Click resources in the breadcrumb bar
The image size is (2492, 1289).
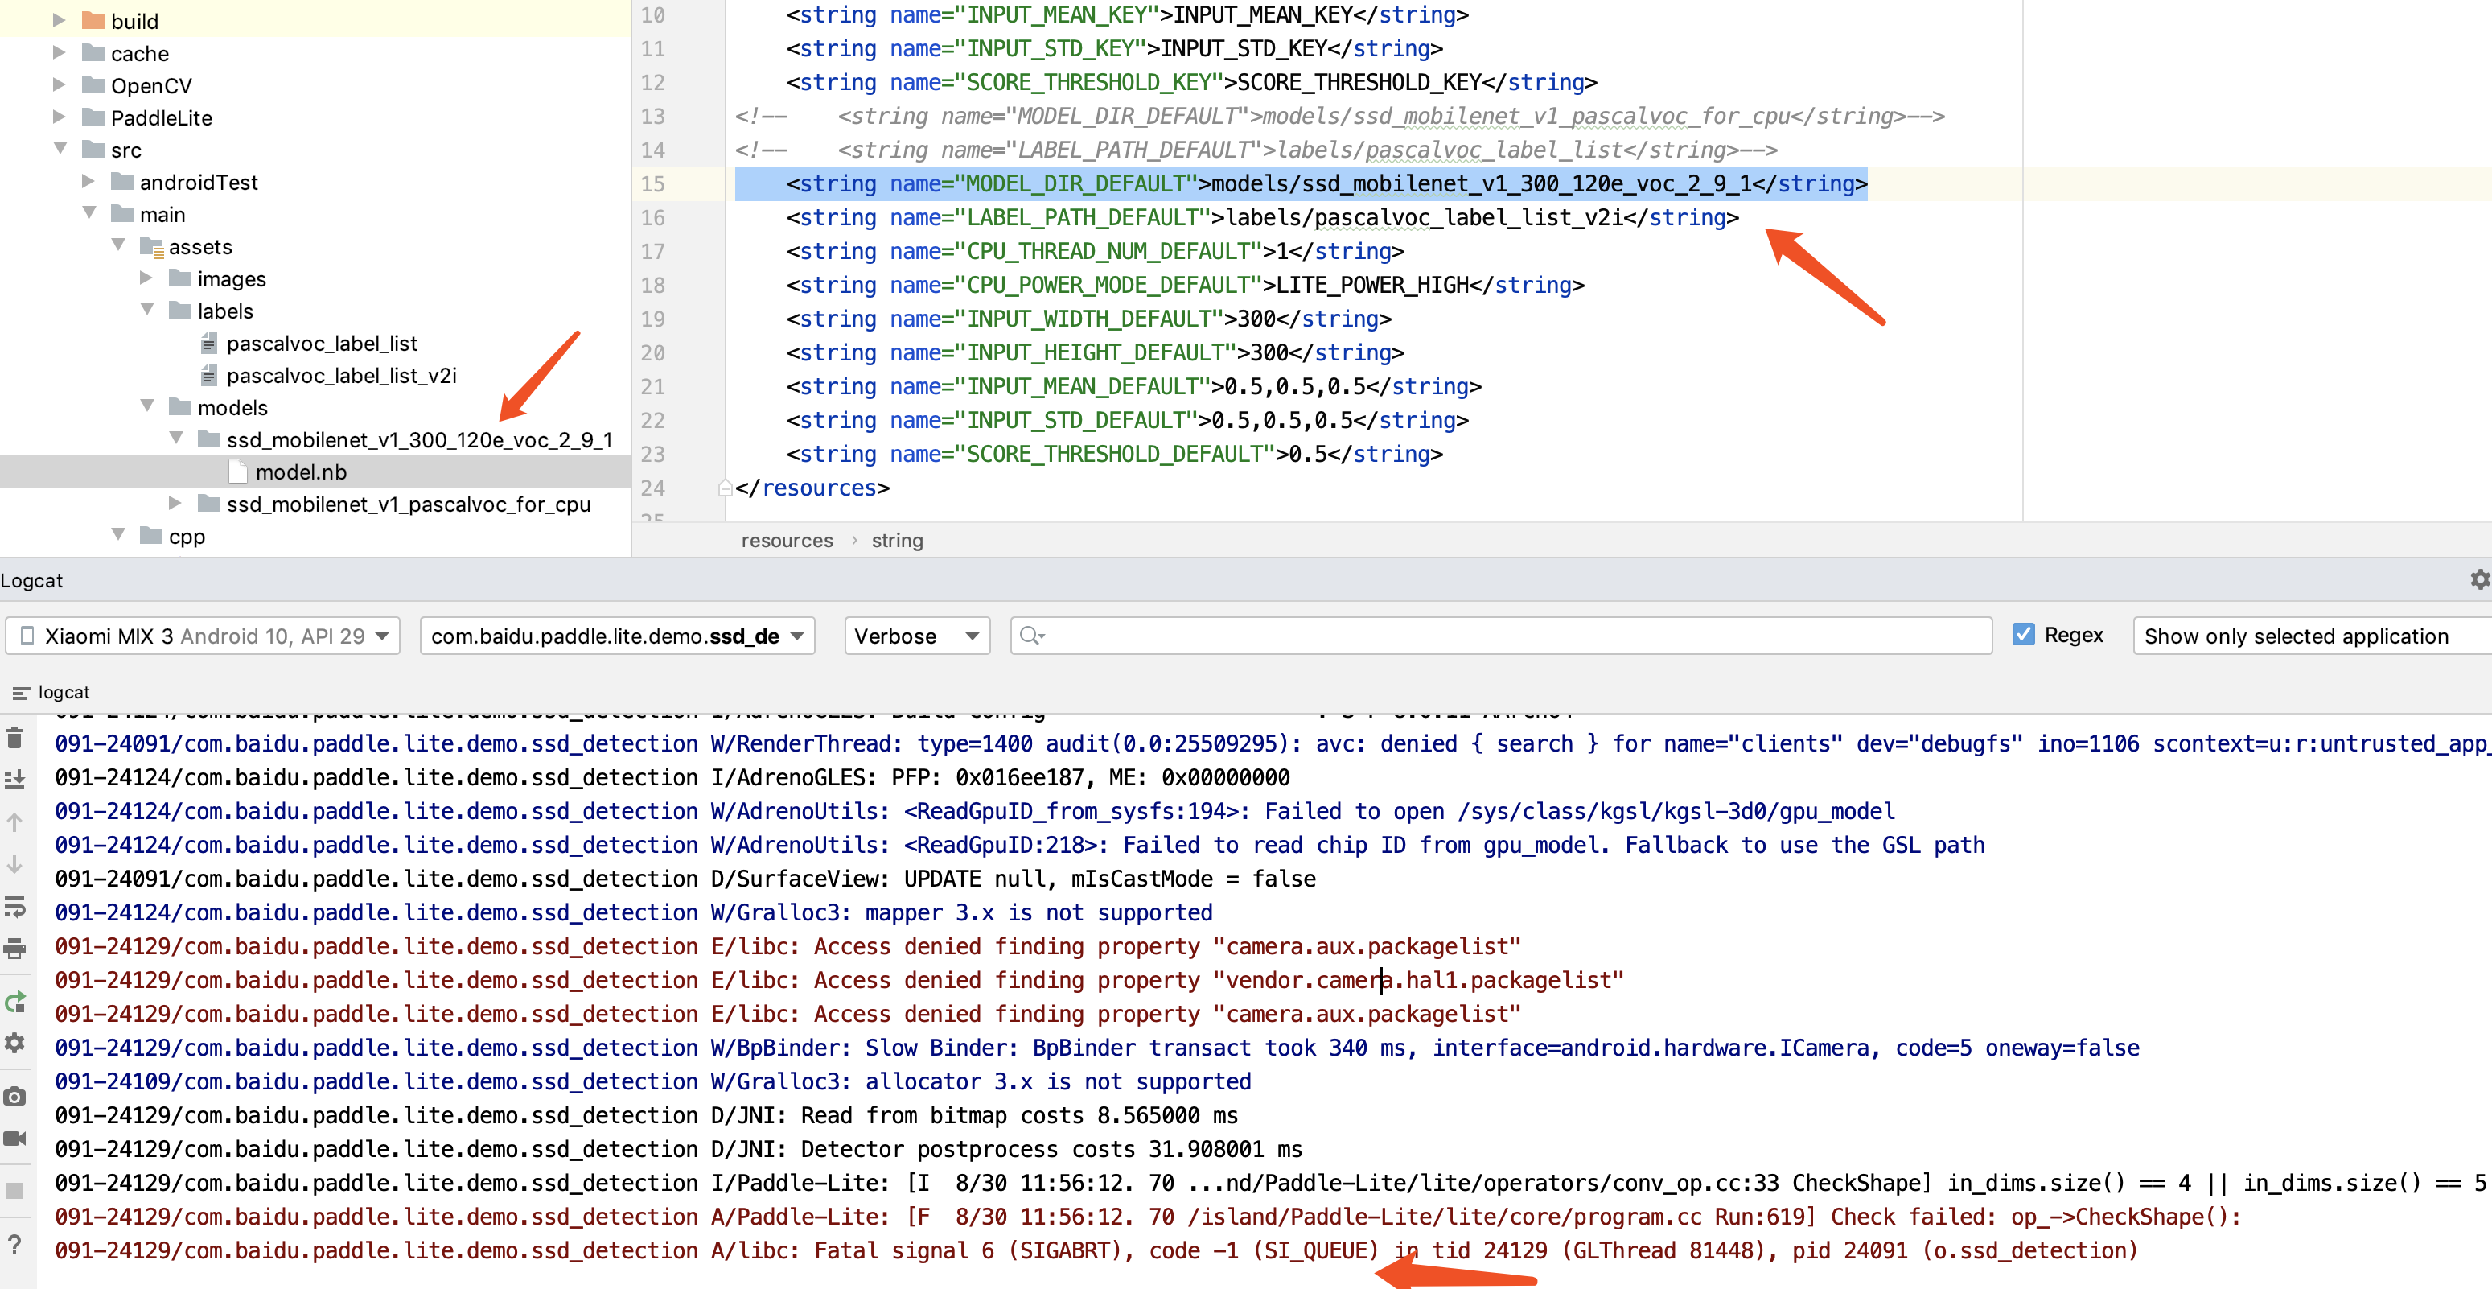coord(787,540)
